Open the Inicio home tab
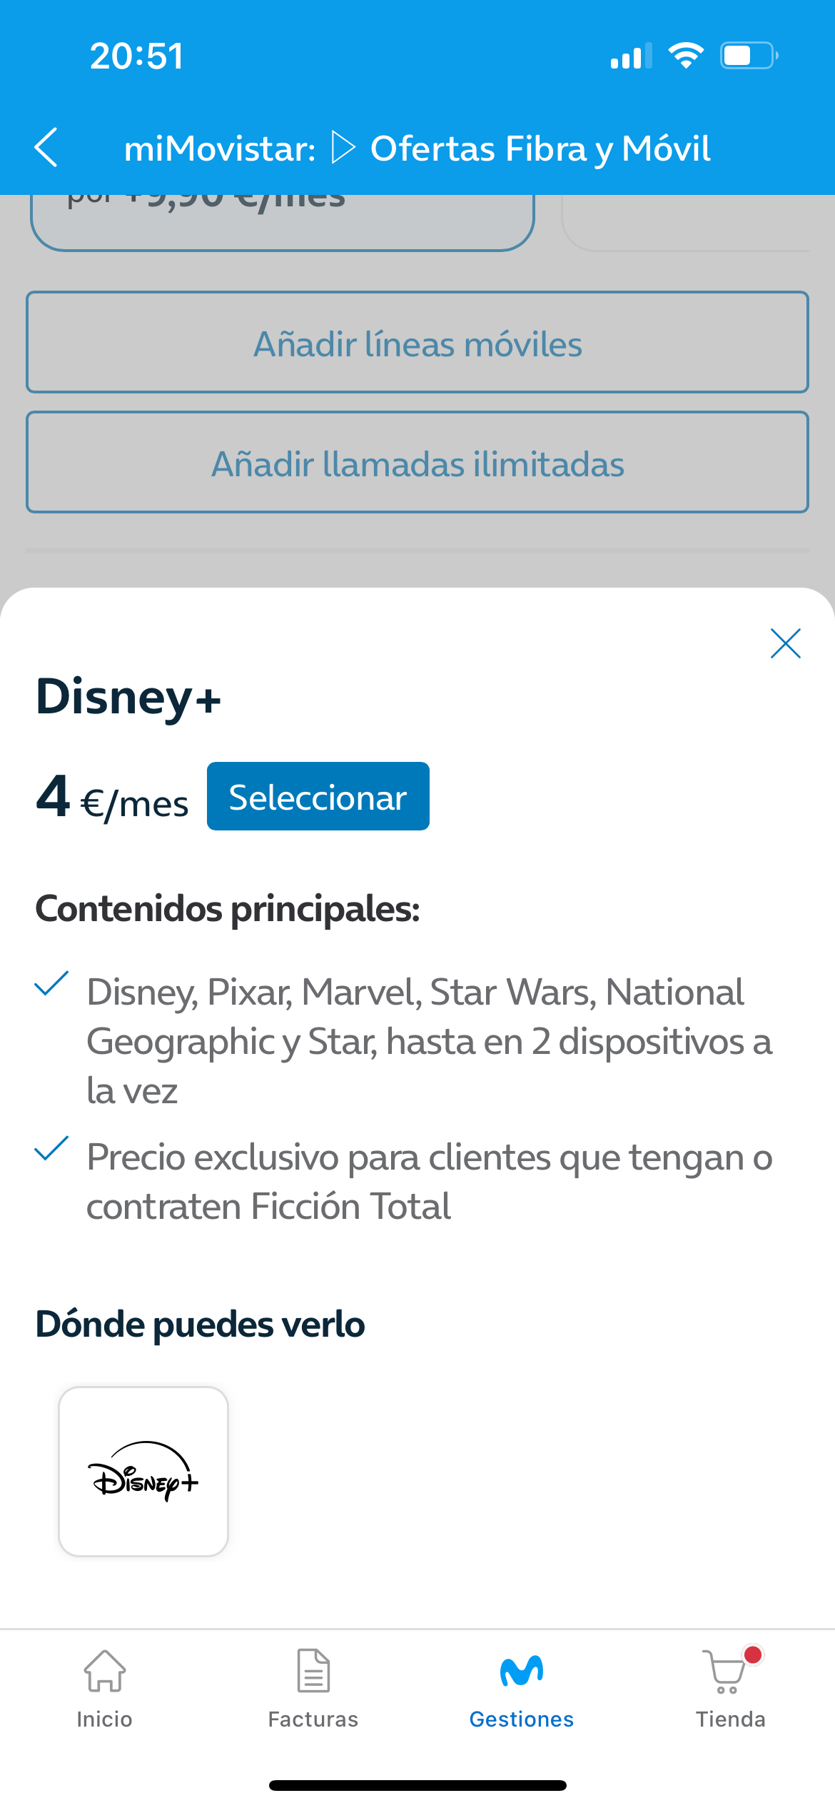Viewport: 835px width, 1808px height. click(104, 1689)
